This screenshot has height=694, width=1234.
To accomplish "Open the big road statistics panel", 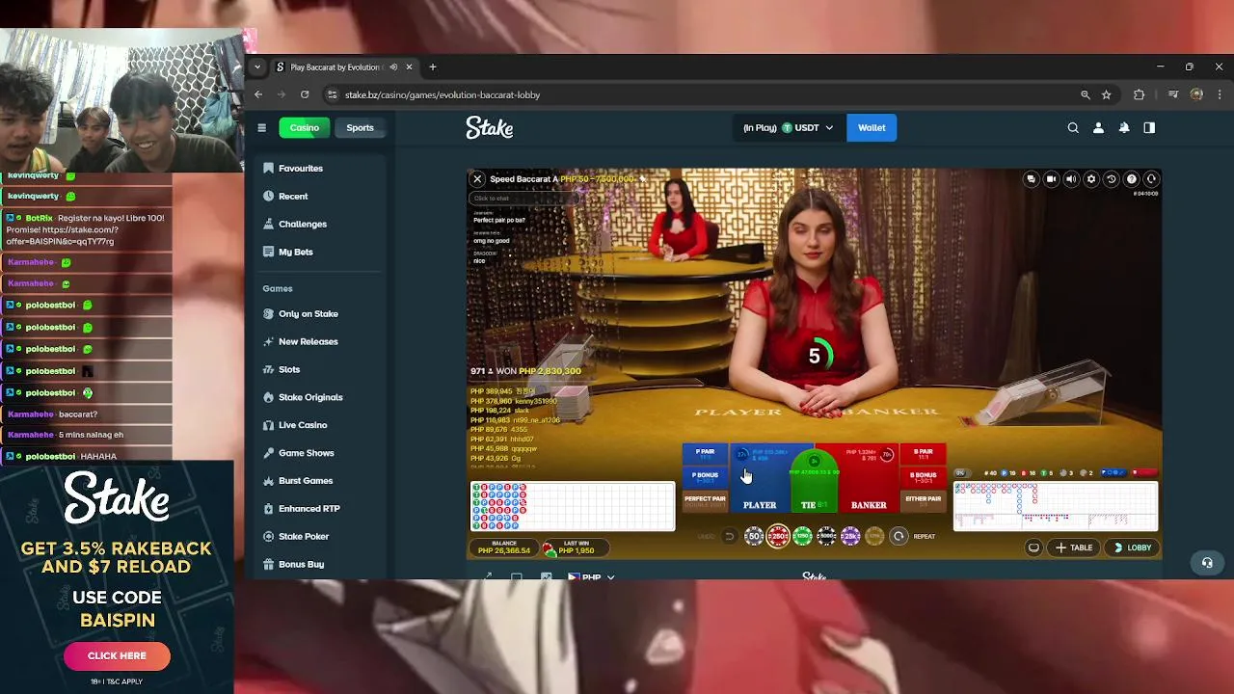I will click(x=1056, y=506).
